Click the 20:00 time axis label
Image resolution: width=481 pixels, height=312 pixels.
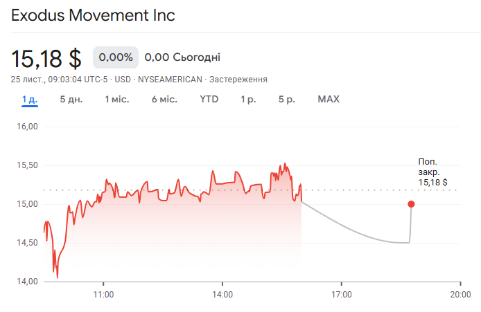tap(460, 294)
